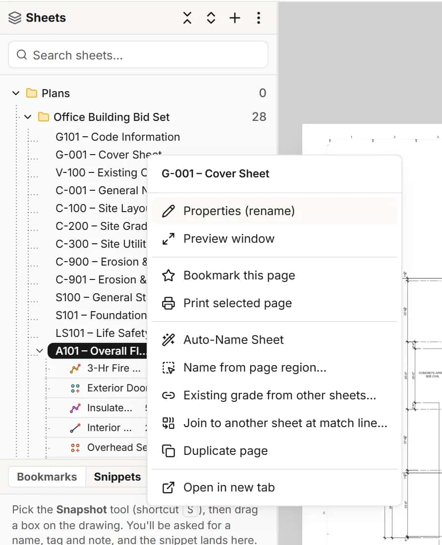Click the Bid Set sheet count 28
The height and width of the screenshot is (545, 442).
click(259, 117)
